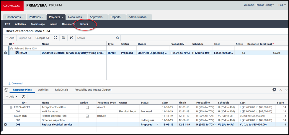Open the Status dropdown for row 003
Image resolution: width=289 pixels, height=135 pixels.
click(x=158, y=124)
